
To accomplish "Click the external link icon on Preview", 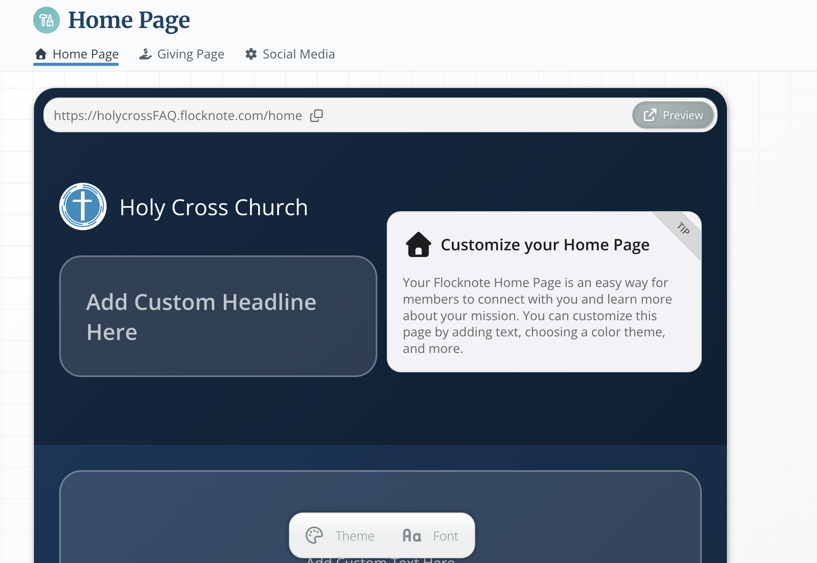I will [x=650, y=115].
